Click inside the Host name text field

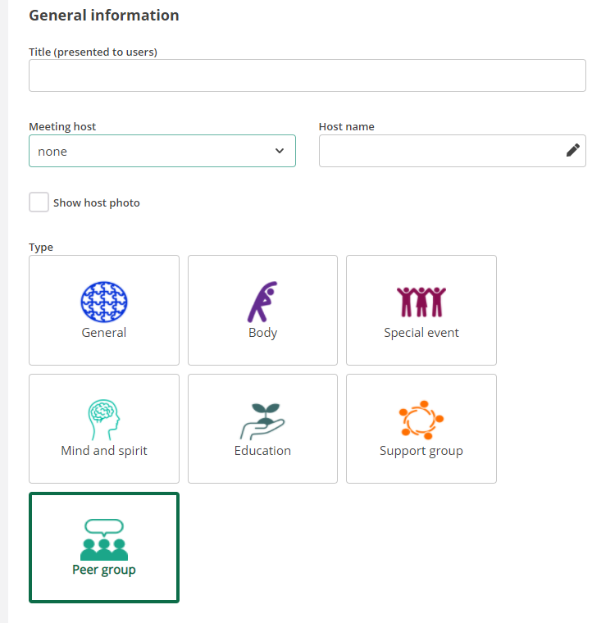441,151
